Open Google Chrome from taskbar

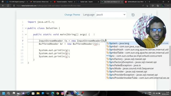(58, 93)
